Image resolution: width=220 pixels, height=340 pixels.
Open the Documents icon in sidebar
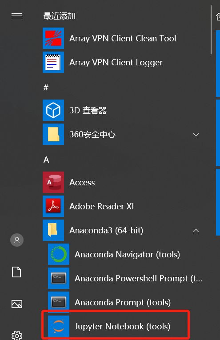click(16, 272)
